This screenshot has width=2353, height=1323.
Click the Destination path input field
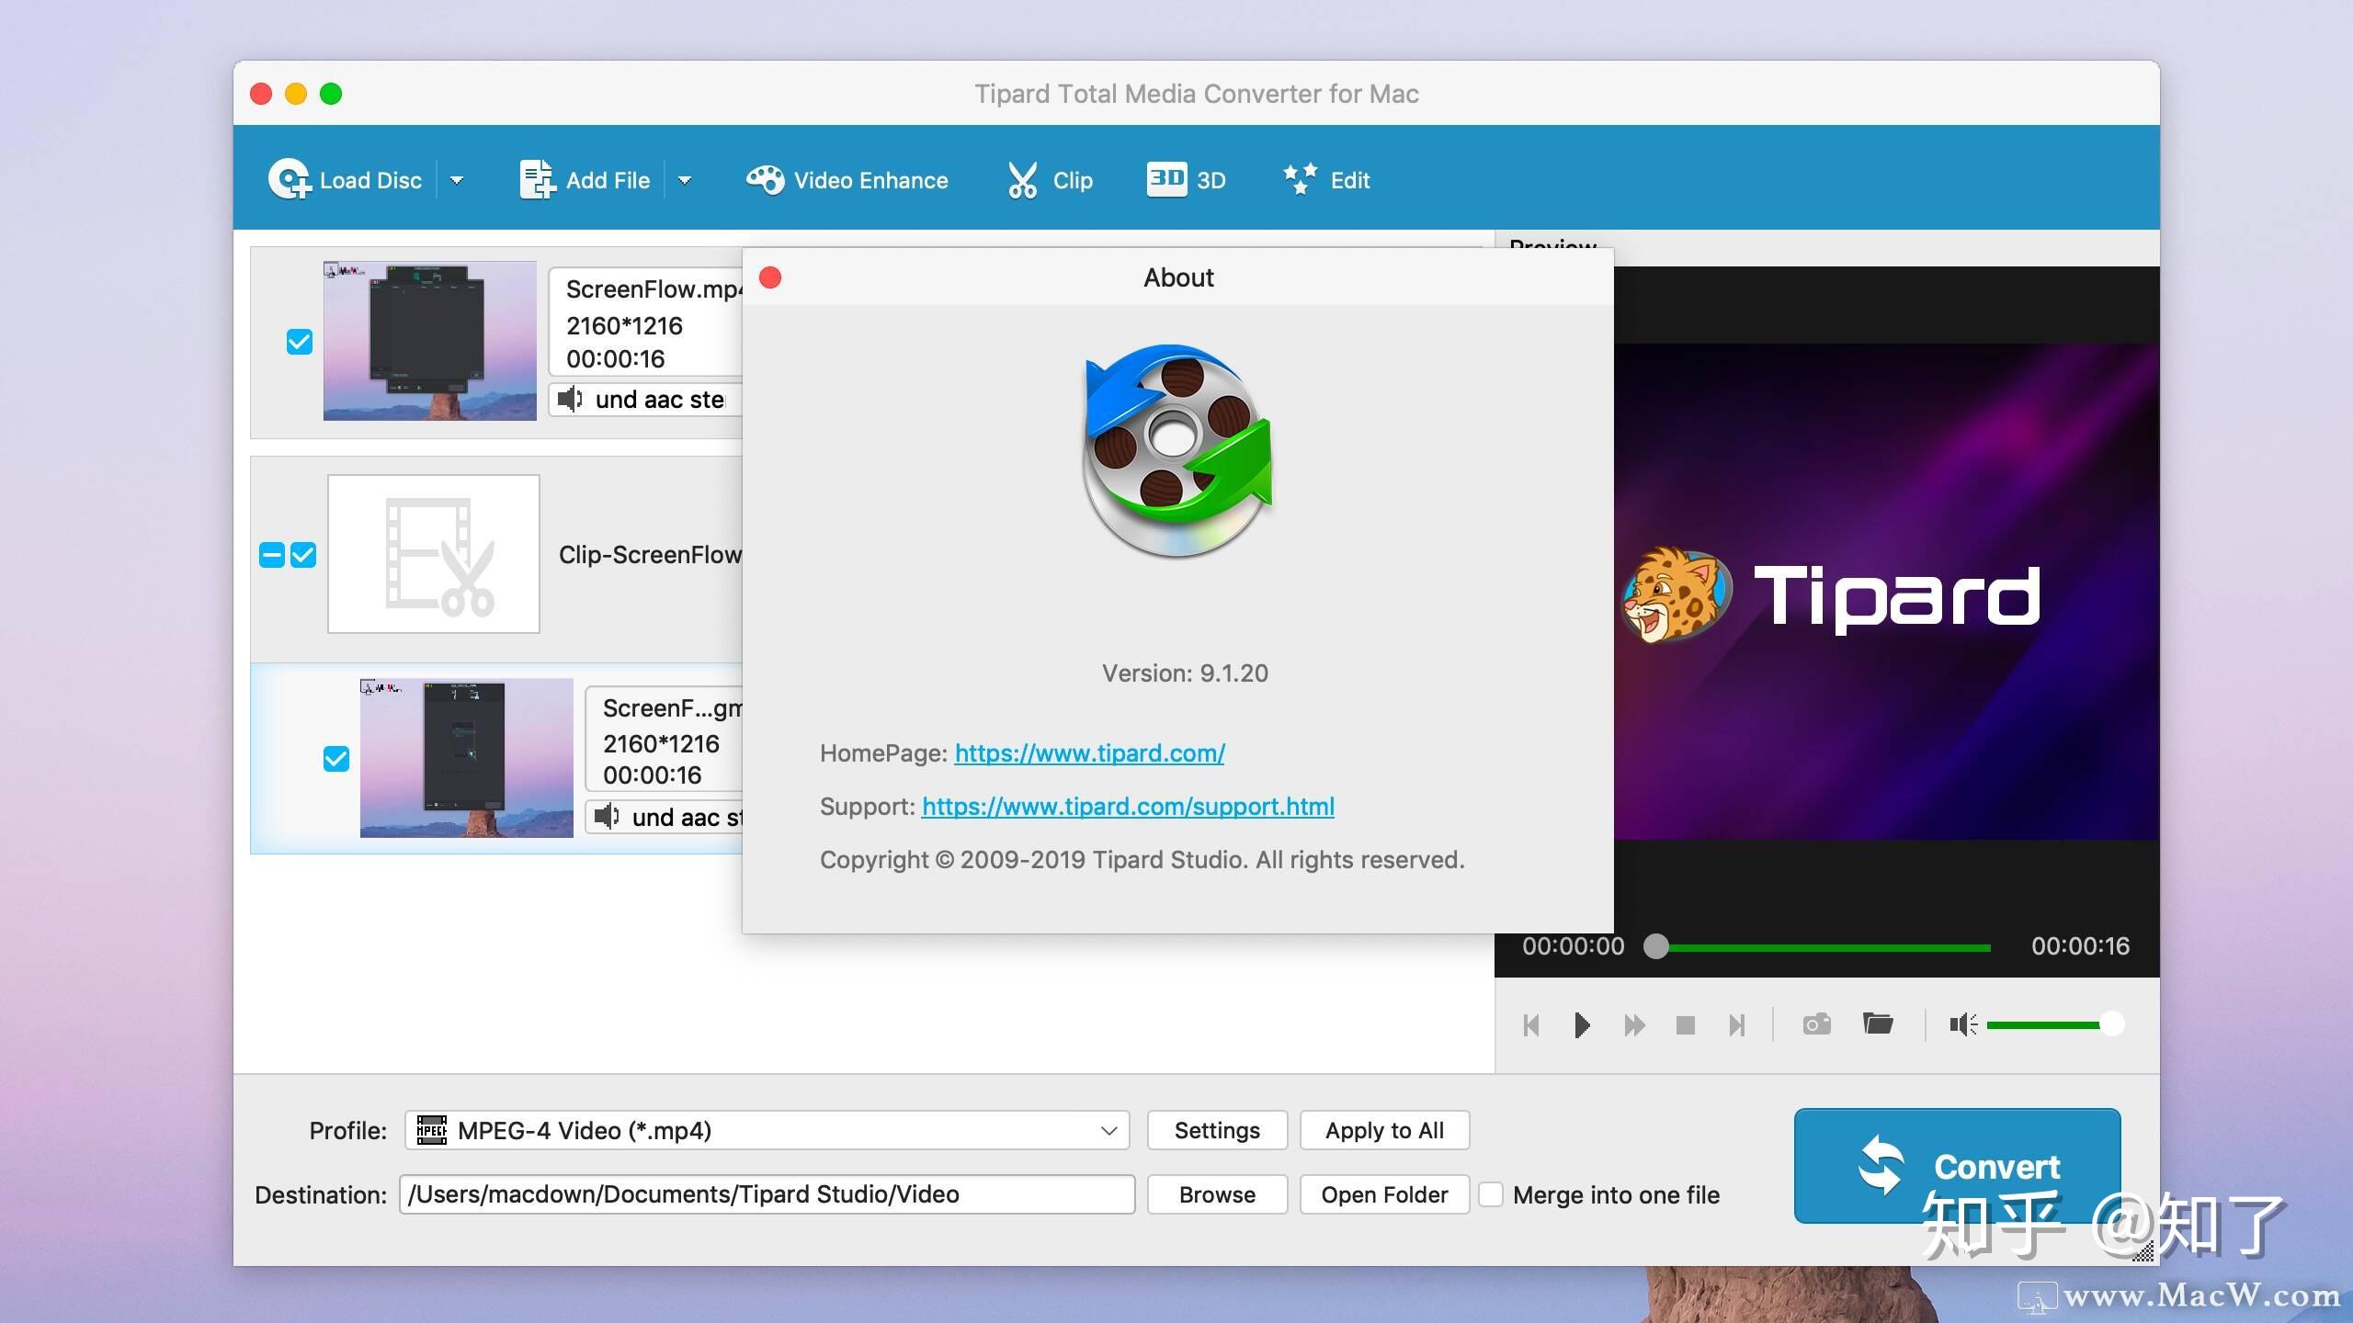767,1194
